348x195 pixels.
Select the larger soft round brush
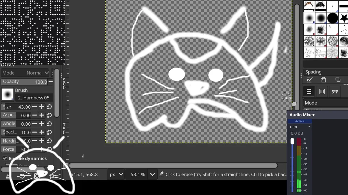[x=321, y=18]
